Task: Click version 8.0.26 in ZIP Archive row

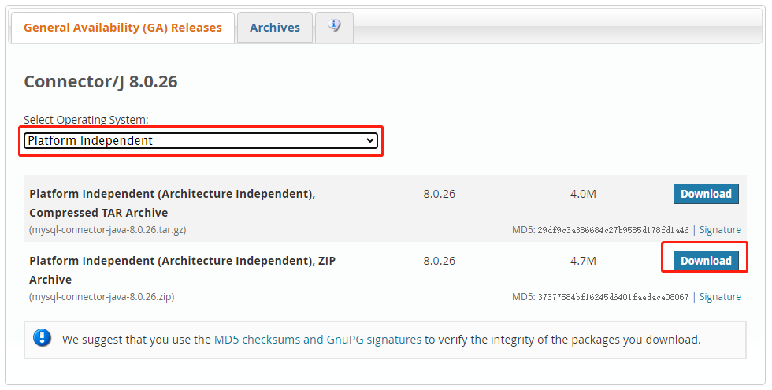Action: click(440, 261)
